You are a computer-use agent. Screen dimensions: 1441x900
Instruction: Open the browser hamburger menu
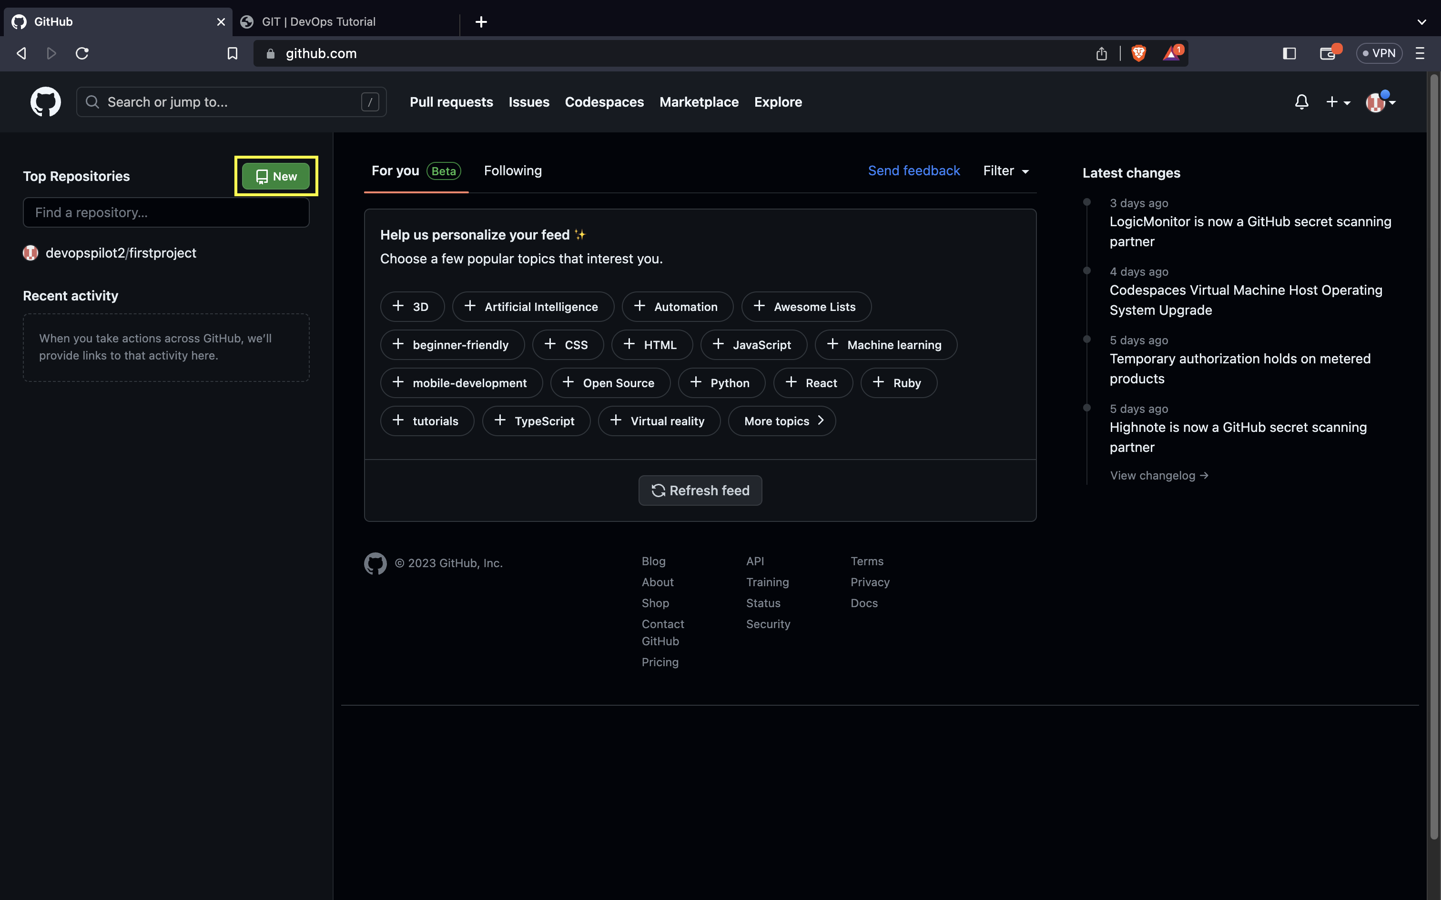(1420, 53)
